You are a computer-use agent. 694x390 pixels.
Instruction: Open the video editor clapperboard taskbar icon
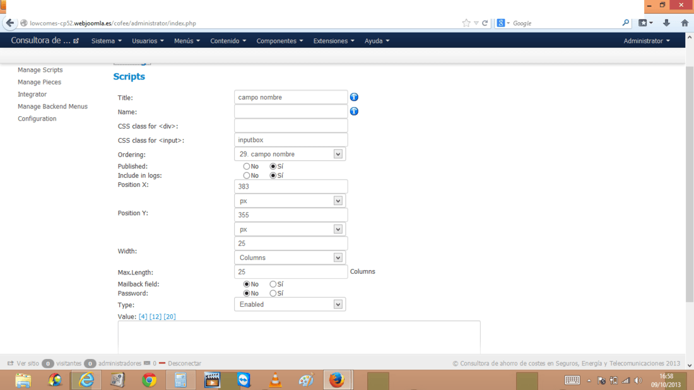point(212,381)
